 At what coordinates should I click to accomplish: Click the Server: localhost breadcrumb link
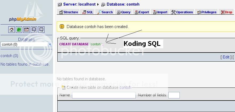pos(79,4)
